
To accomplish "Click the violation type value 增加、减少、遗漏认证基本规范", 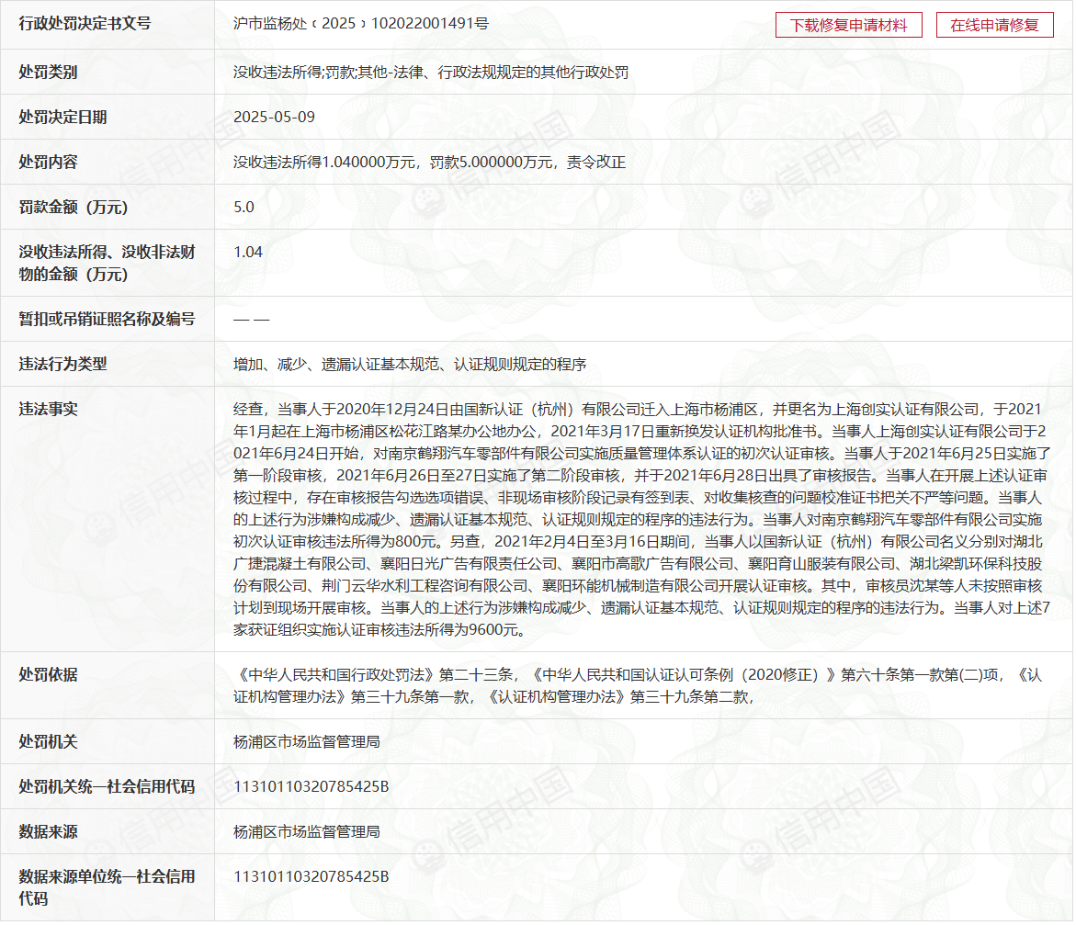I will tap(410, 364).
